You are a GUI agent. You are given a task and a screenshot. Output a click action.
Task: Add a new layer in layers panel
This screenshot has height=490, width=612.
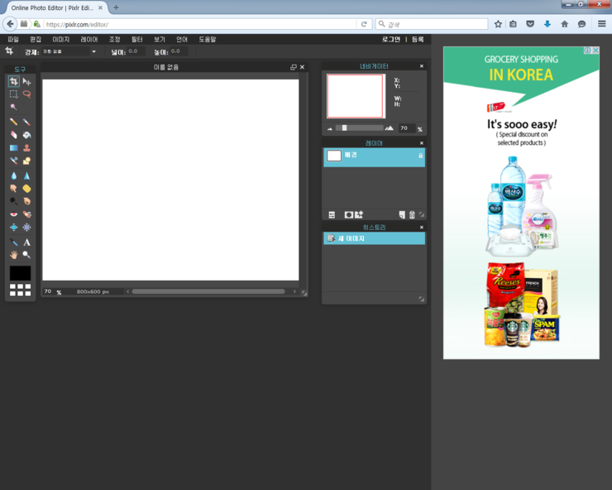(402, 214)
